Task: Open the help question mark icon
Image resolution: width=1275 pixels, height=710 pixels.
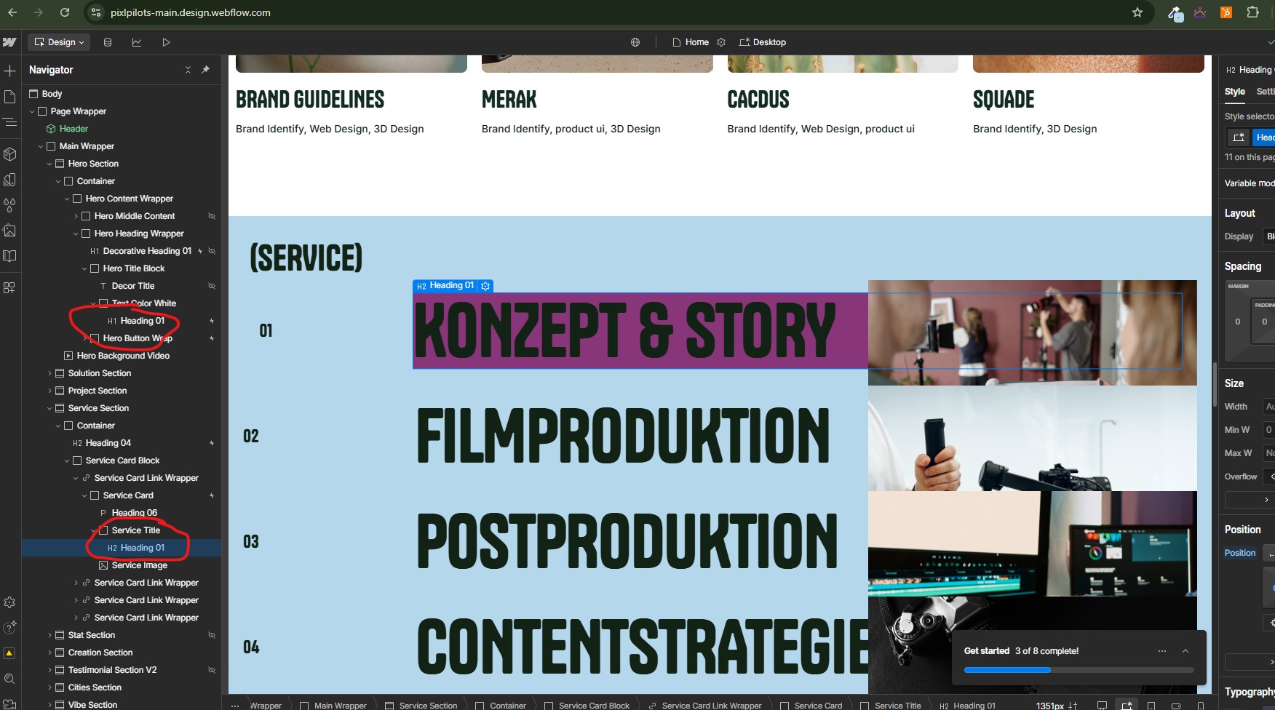Action: tap(9, 628)
